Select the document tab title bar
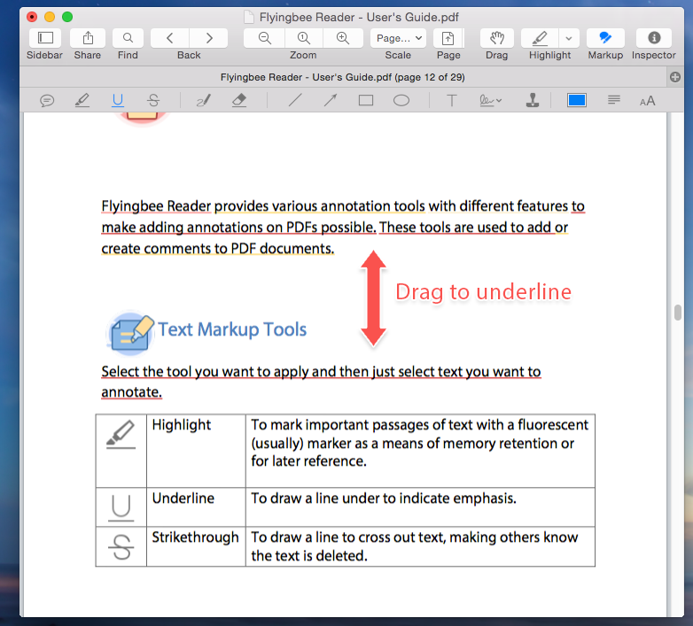This screenshot has height=626, width=693. pyautogui.click(x=343, y=77)
